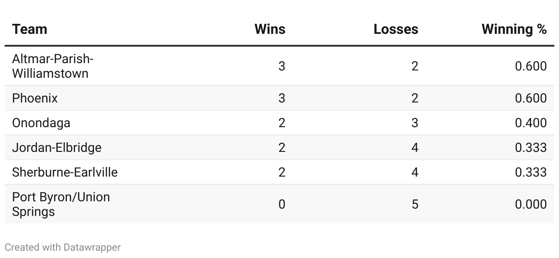Select the Port Byron/Union Springs team name
Screen dimensions: 559x258
point(61,204)
